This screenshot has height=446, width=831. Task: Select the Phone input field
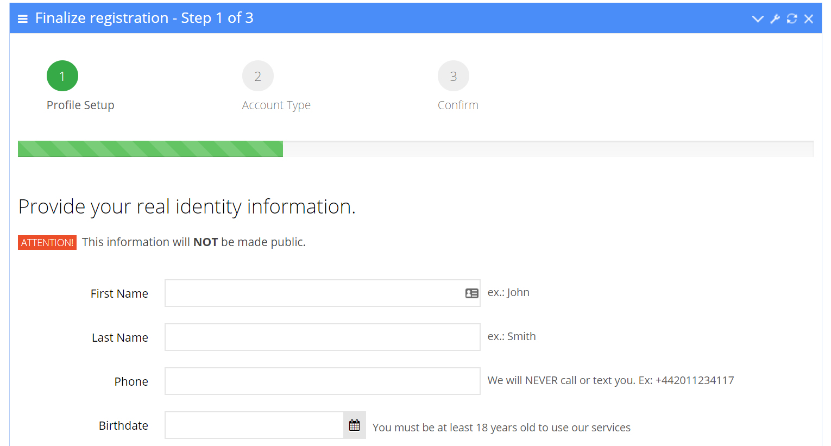322,381
